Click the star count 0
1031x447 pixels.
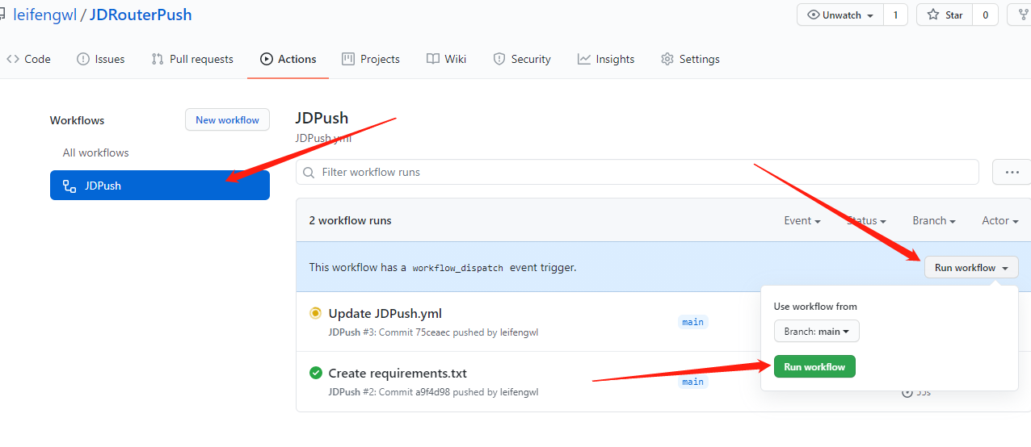click(986, 15)
